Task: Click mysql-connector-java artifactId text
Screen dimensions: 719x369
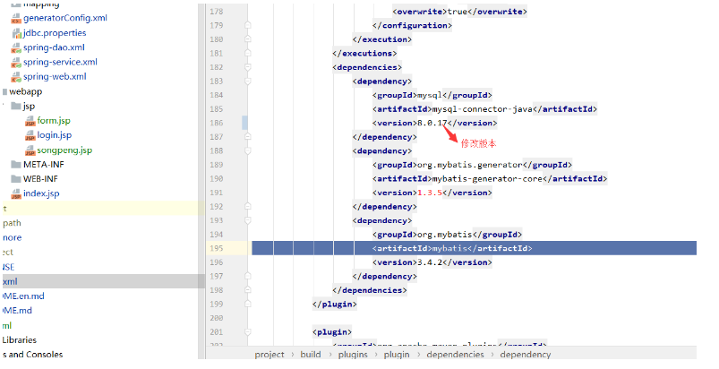Action: [x=483, y=109]
